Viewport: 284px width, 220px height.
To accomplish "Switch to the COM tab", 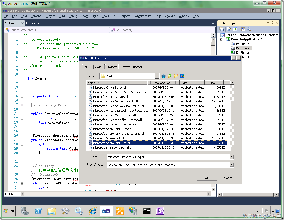I will click(98, 67).
